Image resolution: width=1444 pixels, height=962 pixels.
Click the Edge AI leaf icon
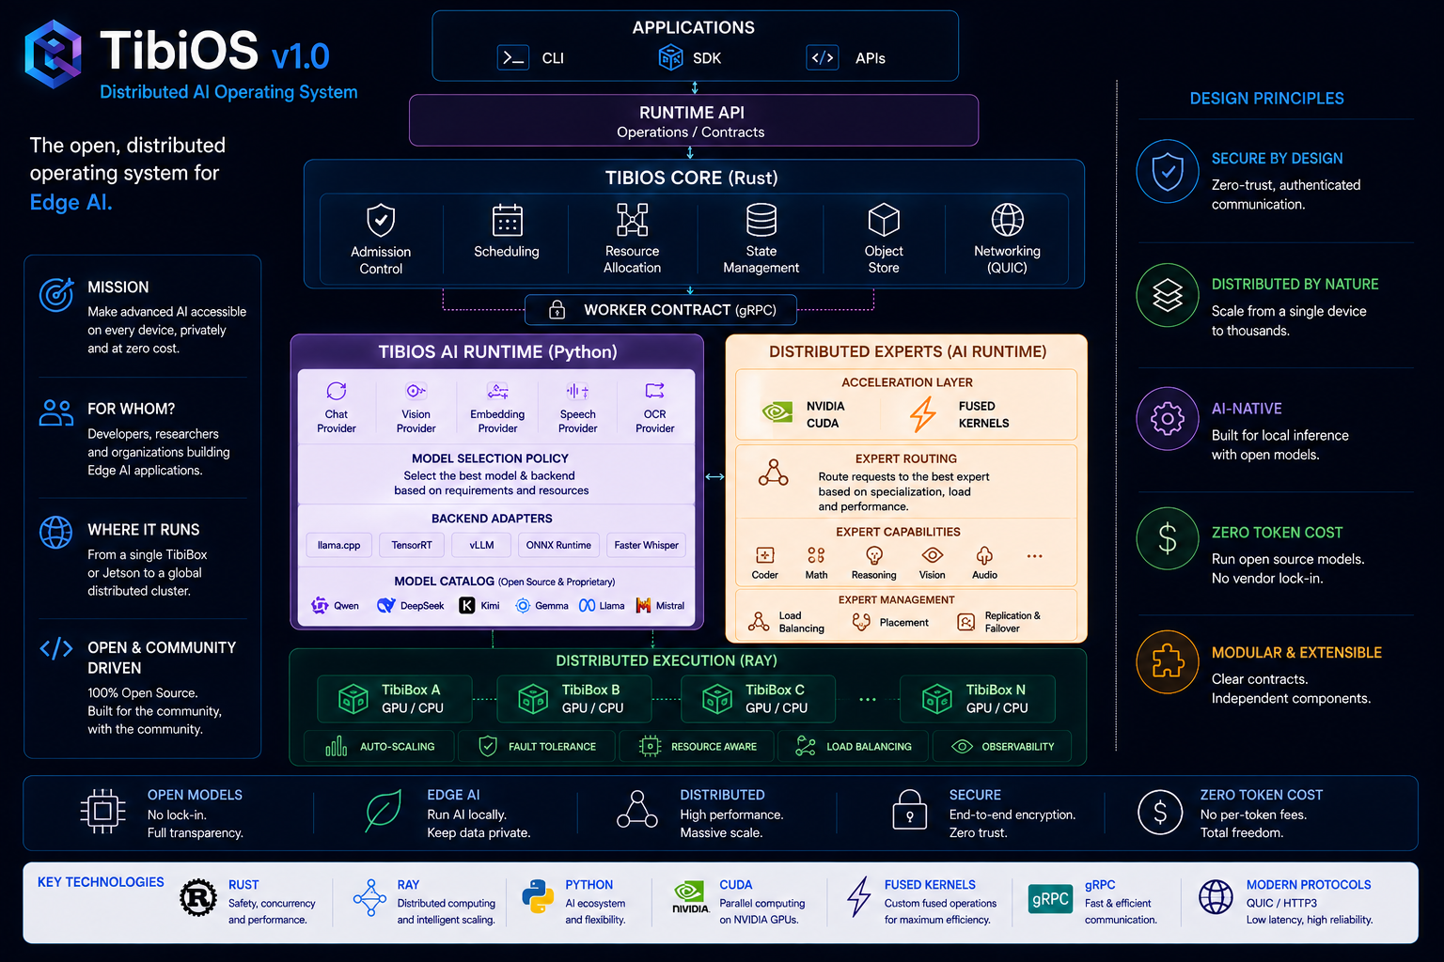[x=383, y=811]
